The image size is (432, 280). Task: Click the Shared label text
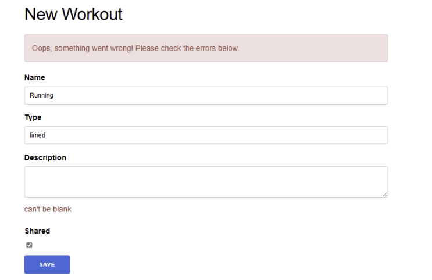click(37, 231)
